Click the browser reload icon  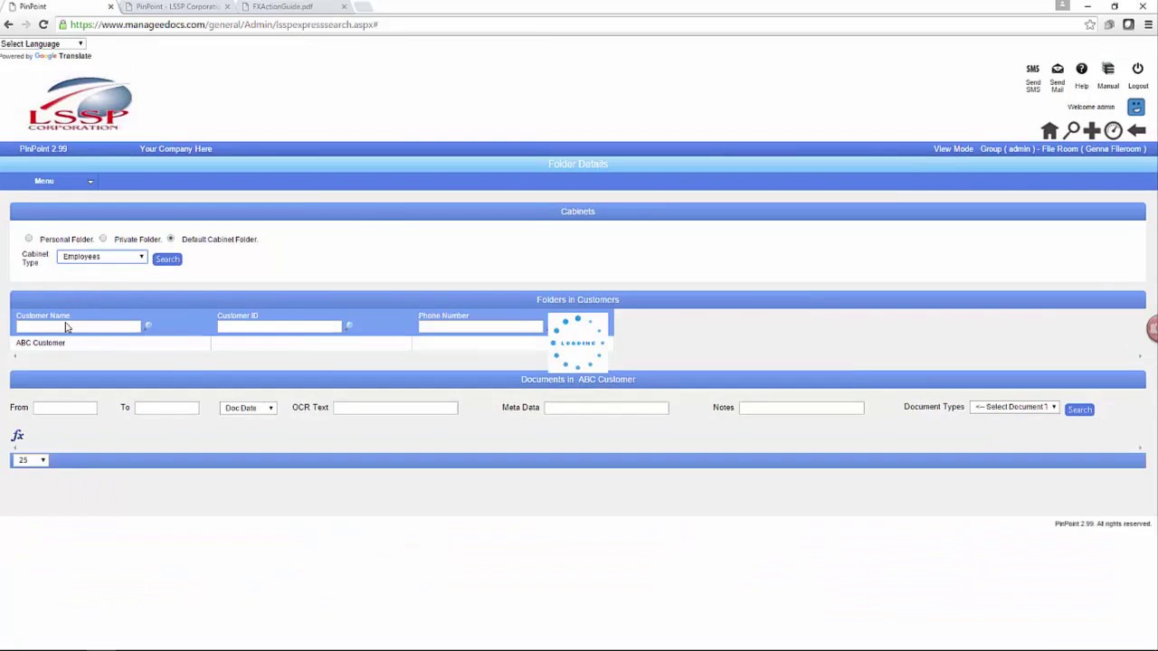click(43, 24)
